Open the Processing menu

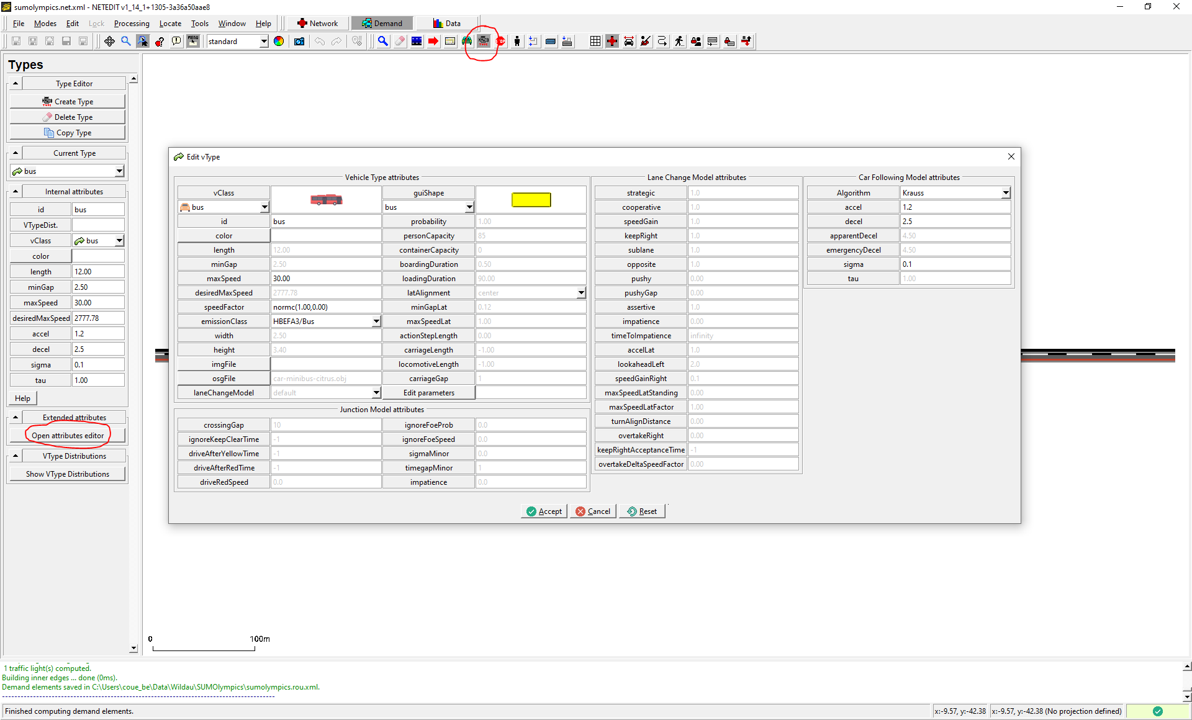(132, 24)
